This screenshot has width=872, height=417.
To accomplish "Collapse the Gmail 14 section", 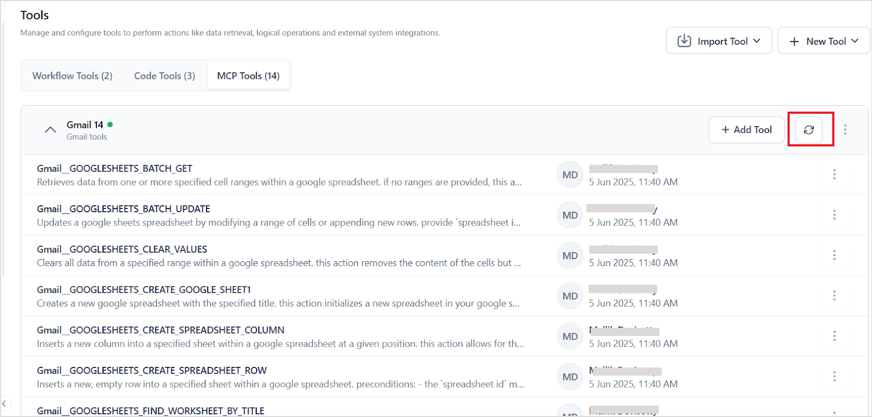I will (50, 130).
